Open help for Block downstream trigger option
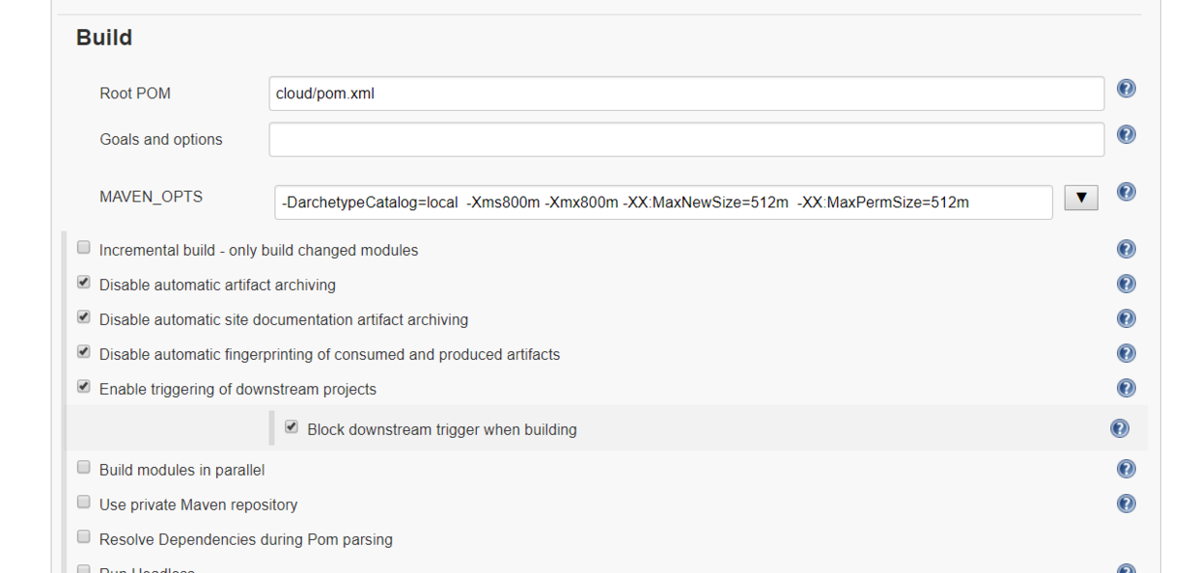The image size is (1197, 573). [1120, 428]
